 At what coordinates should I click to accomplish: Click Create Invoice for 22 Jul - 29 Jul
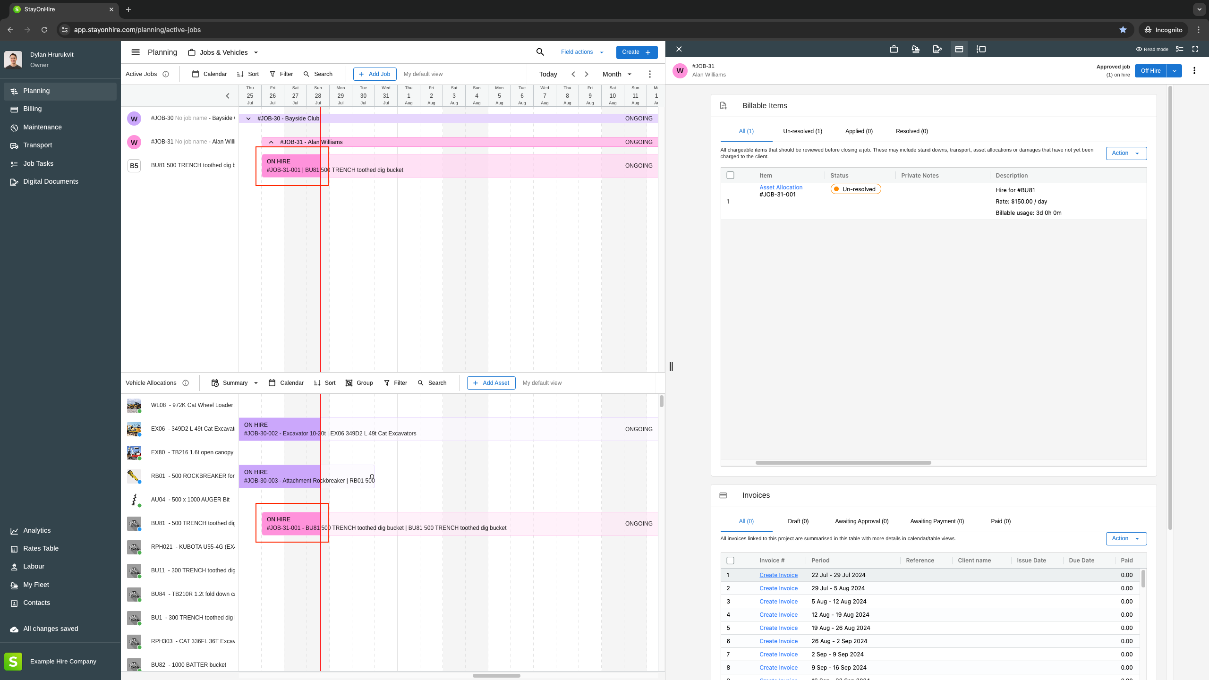[x=778, y=575]
